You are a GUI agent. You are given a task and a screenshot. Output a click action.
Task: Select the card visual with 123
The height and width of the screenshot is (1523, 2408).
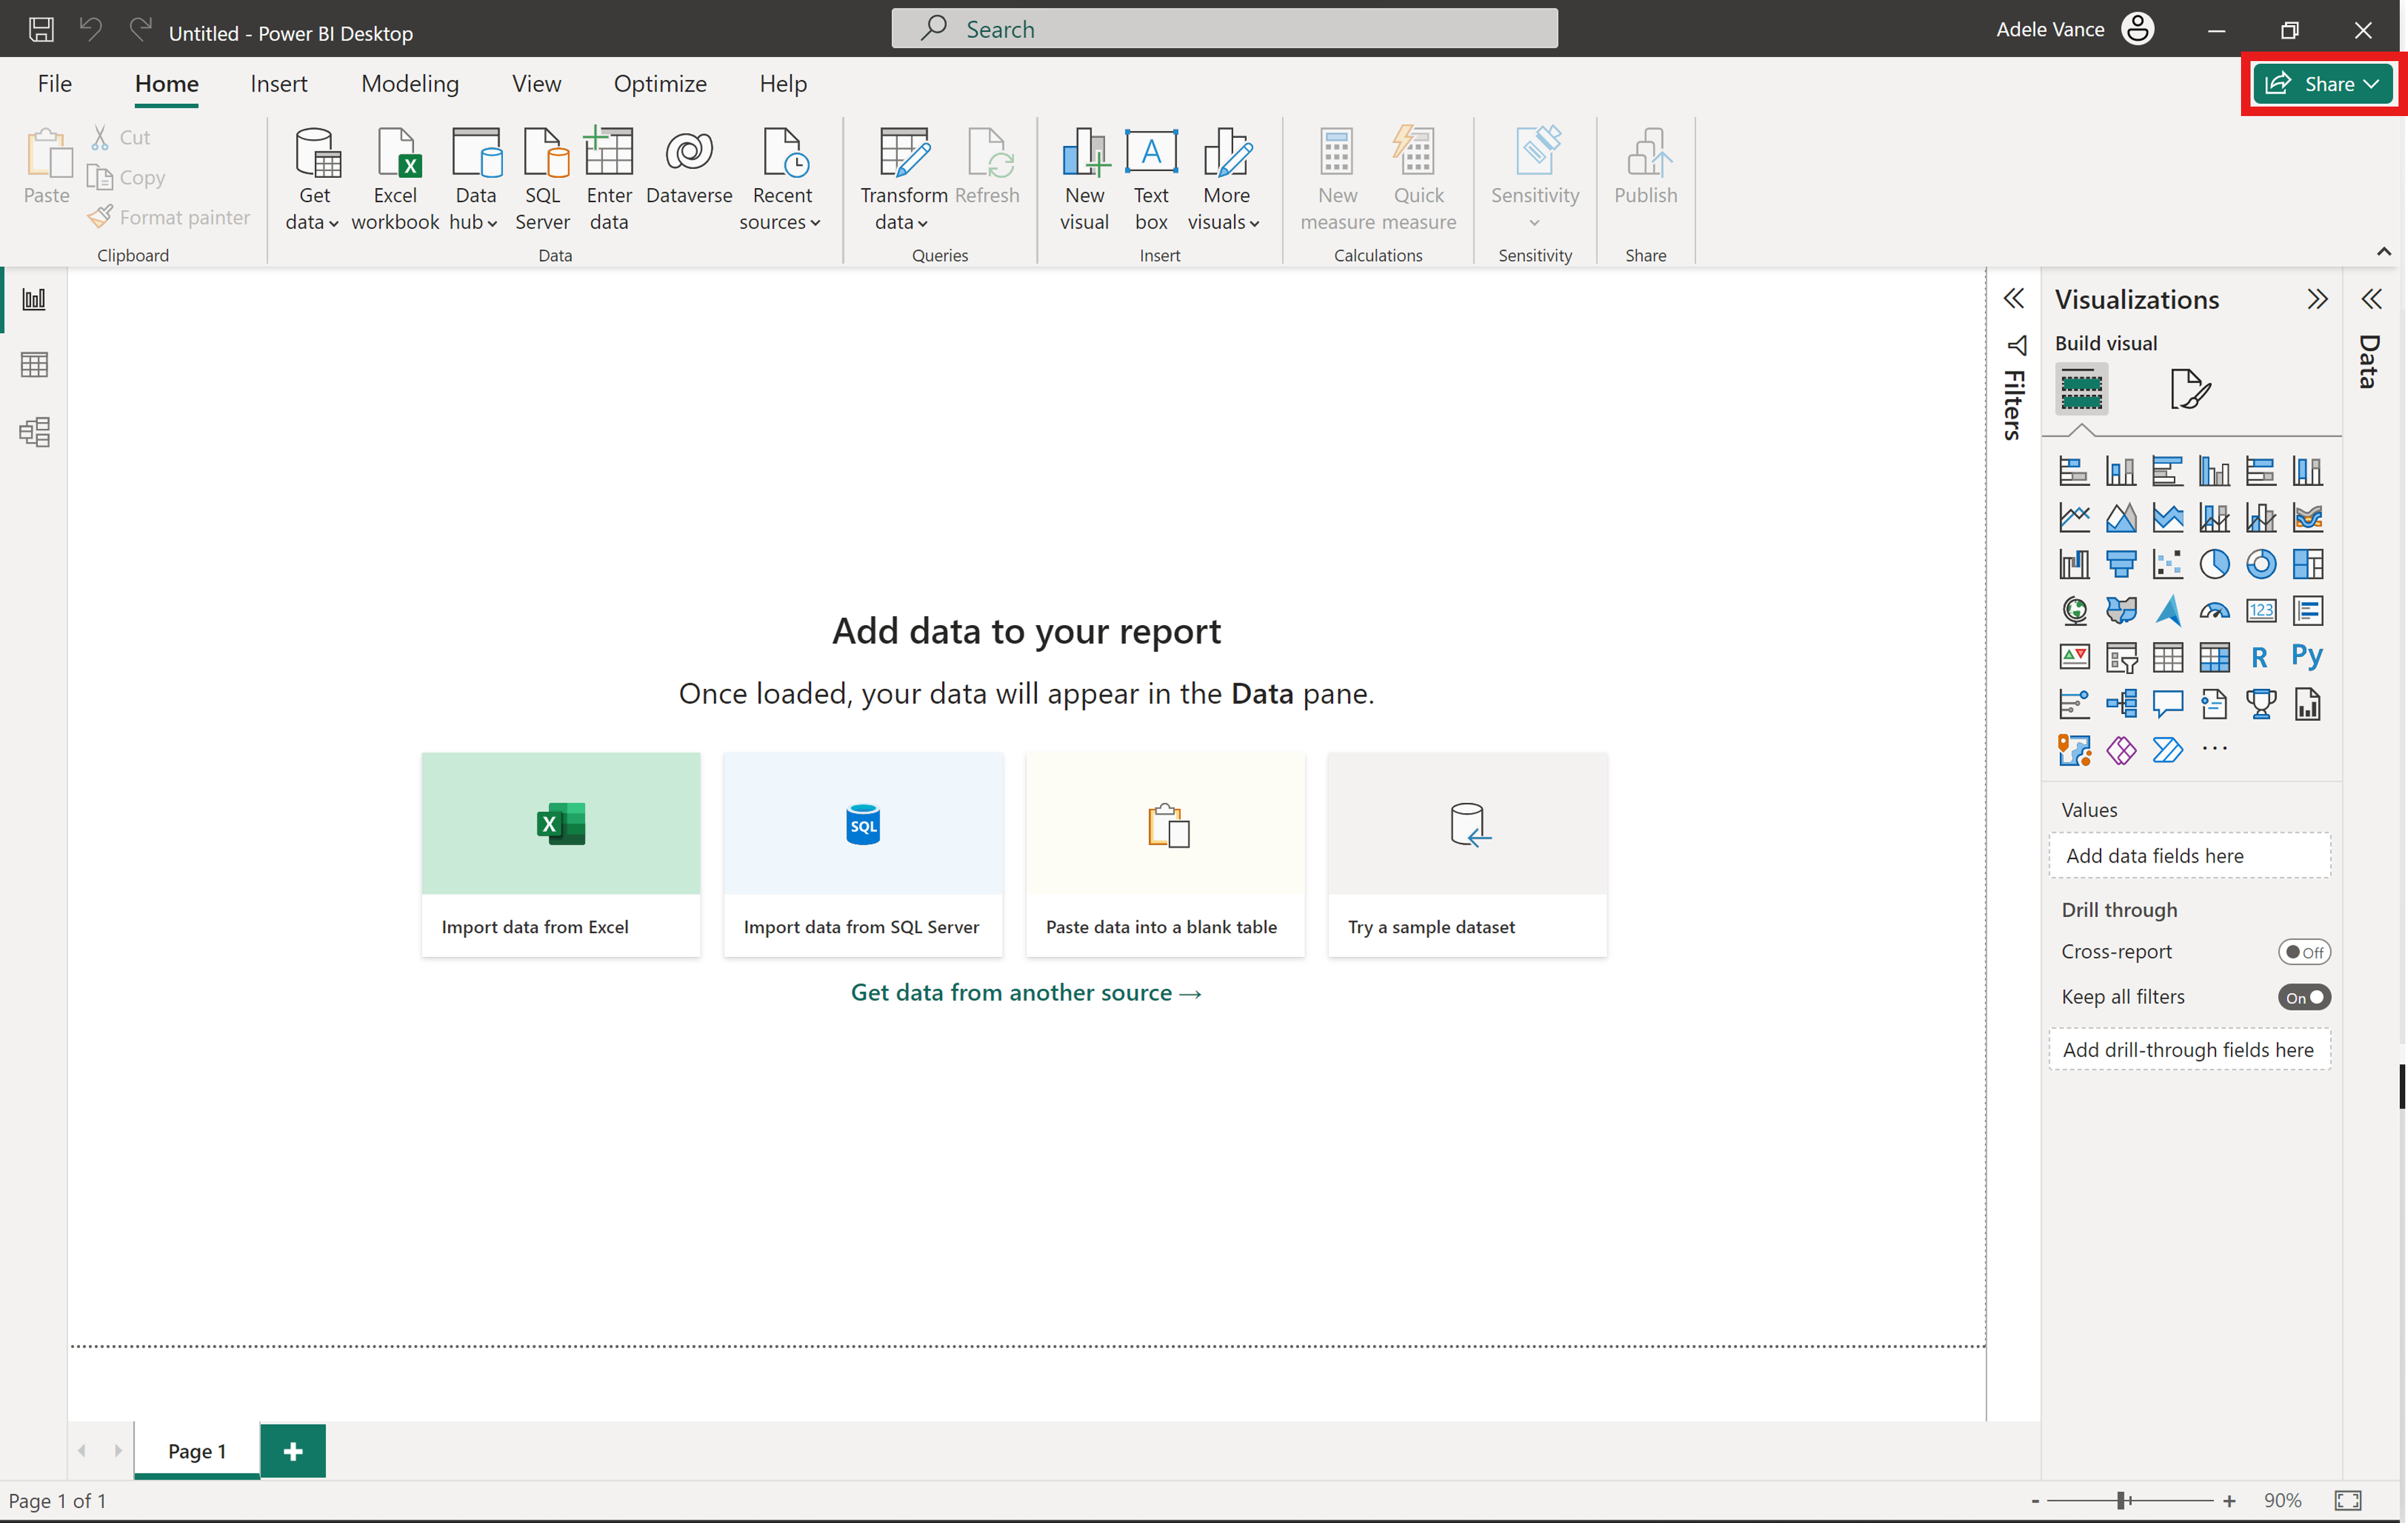[2261, 610]
